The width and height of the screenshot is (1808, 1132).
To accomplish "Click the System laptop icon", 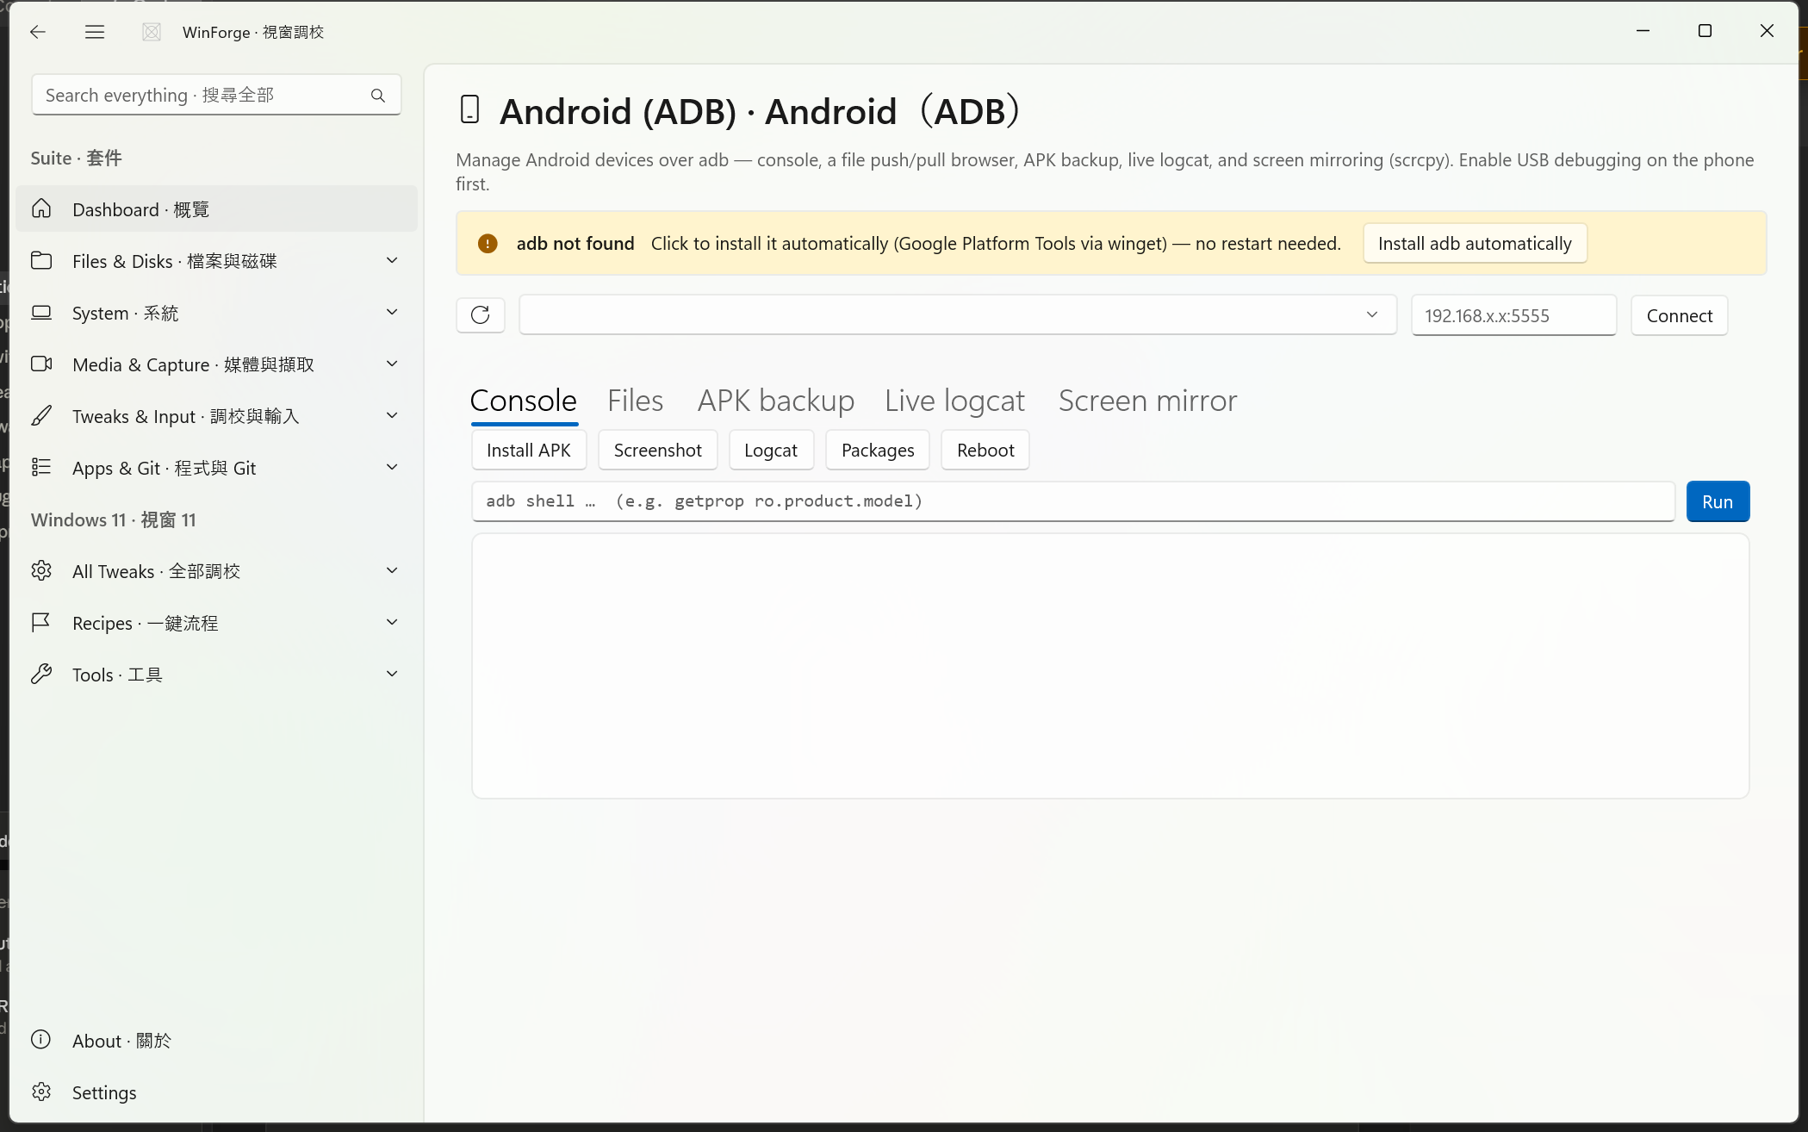I will [x=41, y=312].
